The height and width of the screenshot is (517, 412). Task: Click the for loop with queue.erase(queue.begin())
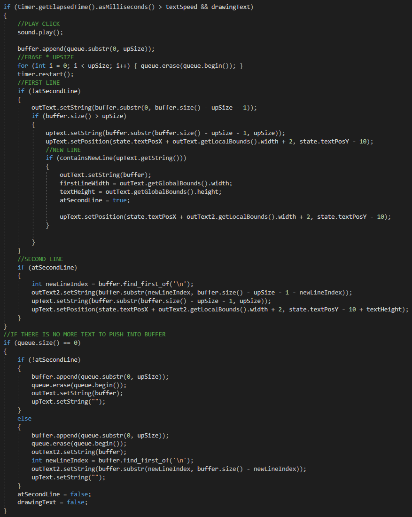[x=130, y=65]
